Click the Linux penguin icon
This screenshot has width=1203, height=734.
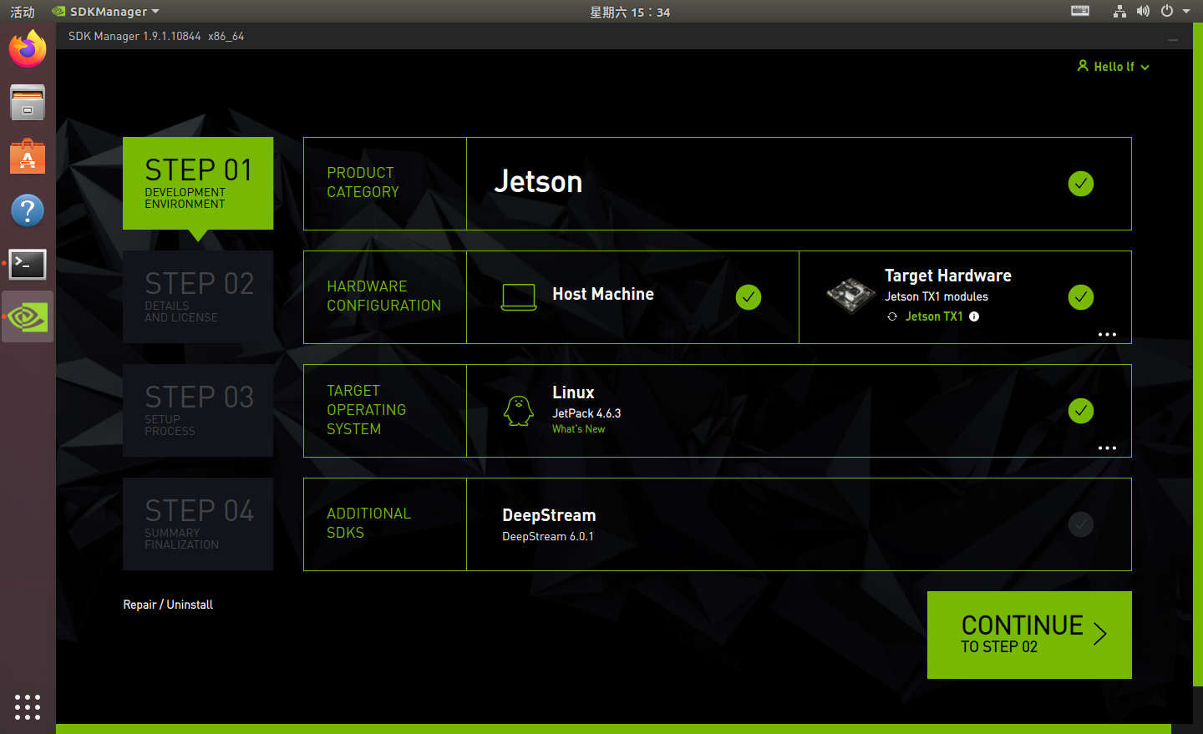[519, 411]
